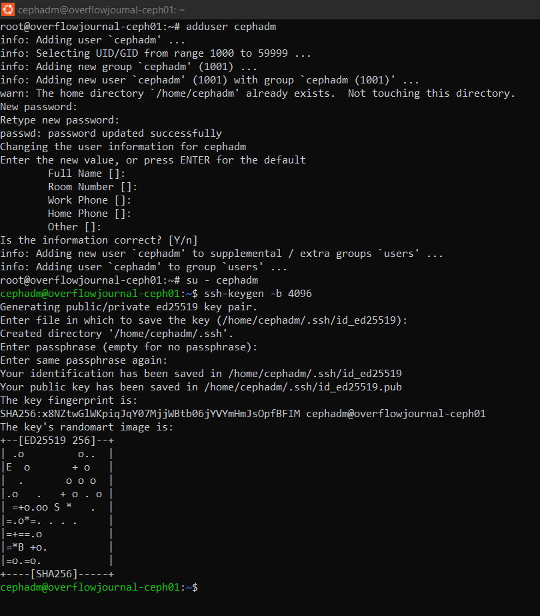Click the '[ED25519 256]' randomart header
This screenshot has height=616, width=540.
(x=57, y=440)
